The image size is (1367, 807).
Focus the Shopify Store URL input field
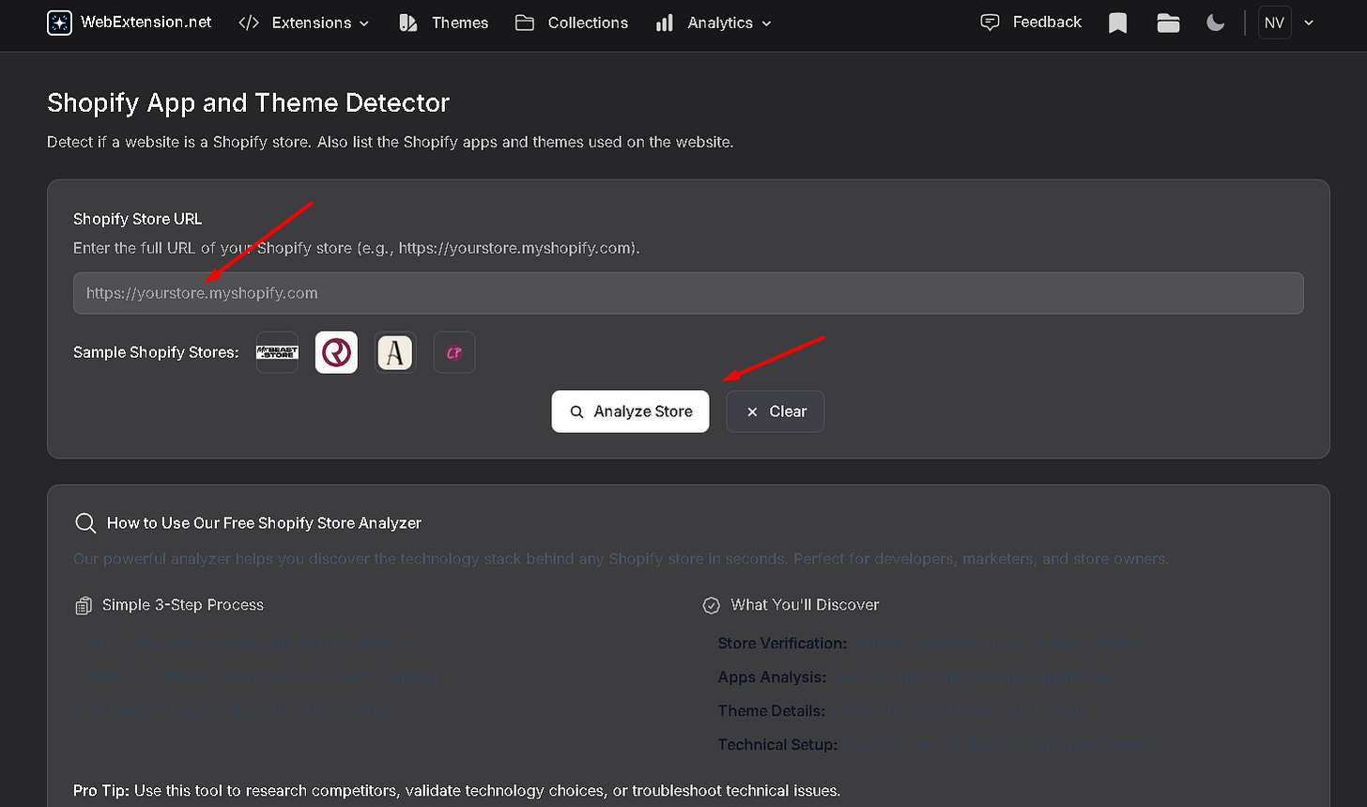click(688, 293)
